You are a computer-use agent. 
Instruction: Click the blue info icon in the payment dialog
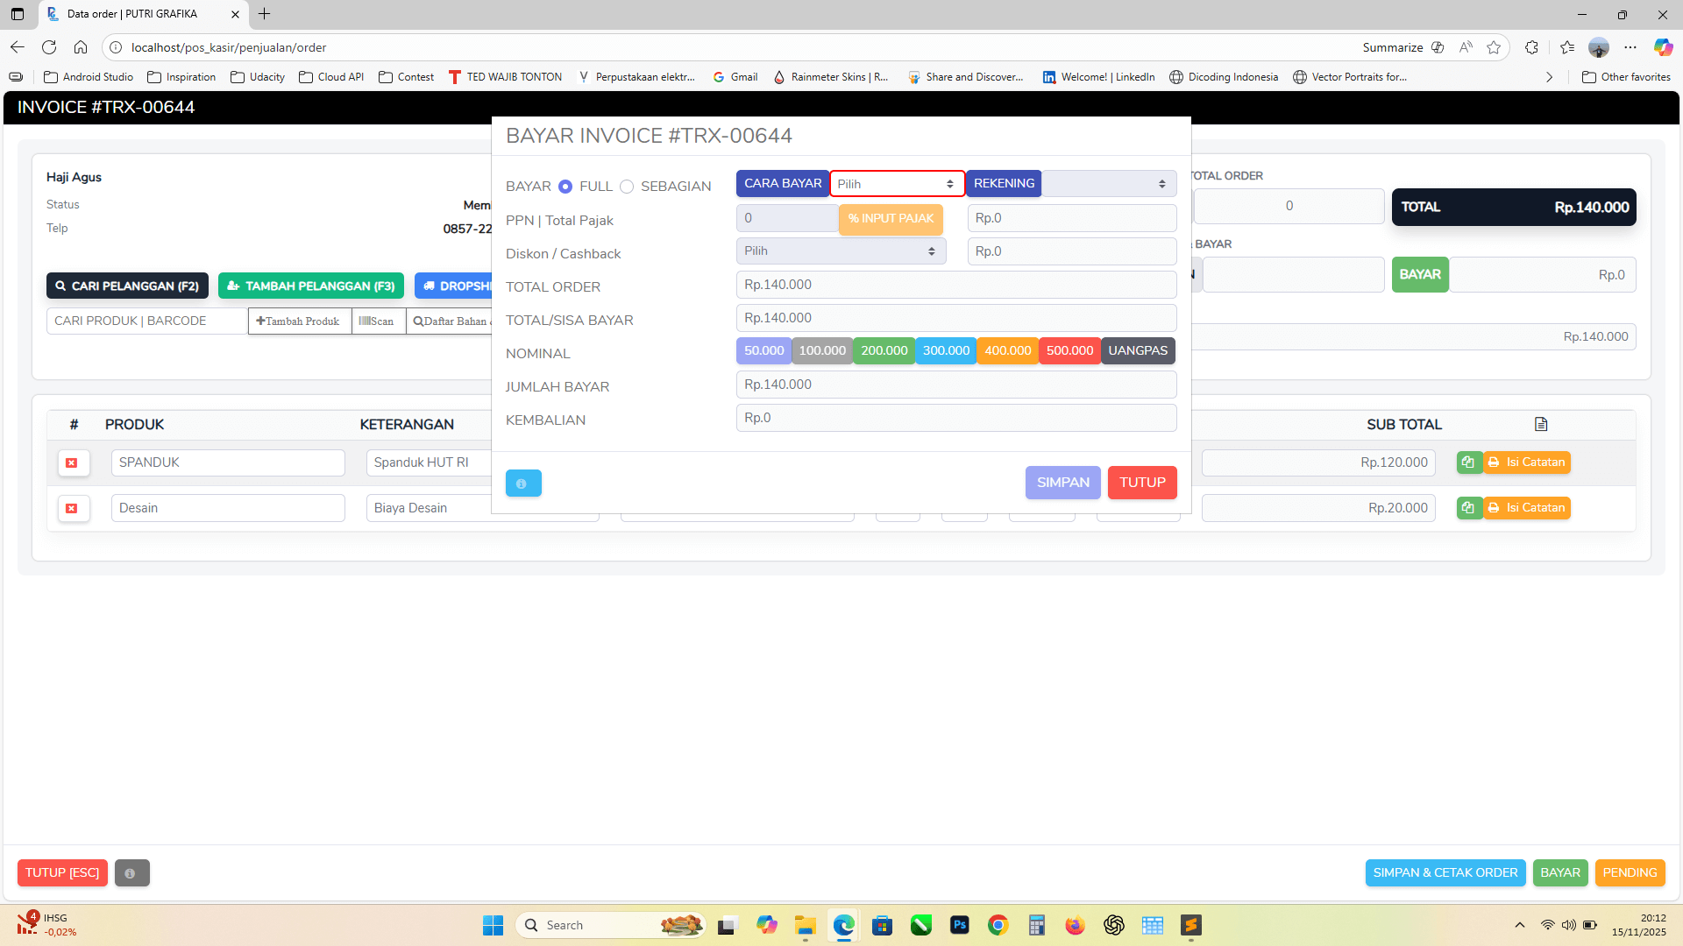click(x=523, y=483)
